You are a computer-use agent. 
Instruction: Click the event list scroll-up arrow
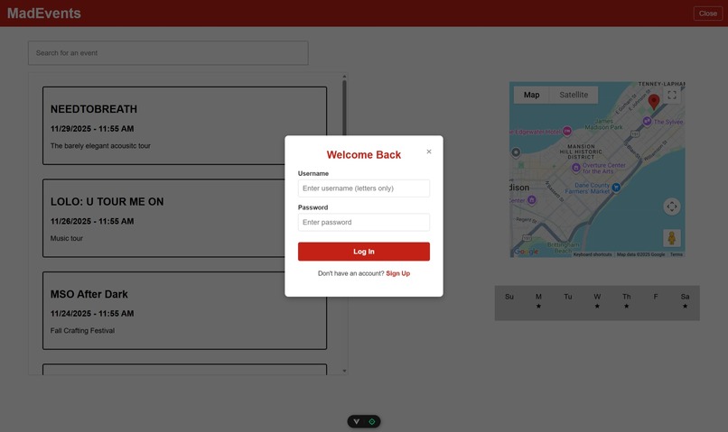(x=344, y=77)
